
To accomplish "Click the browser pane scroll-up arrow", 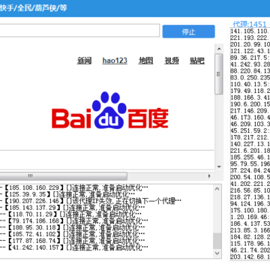I will (x=219, y=49).
